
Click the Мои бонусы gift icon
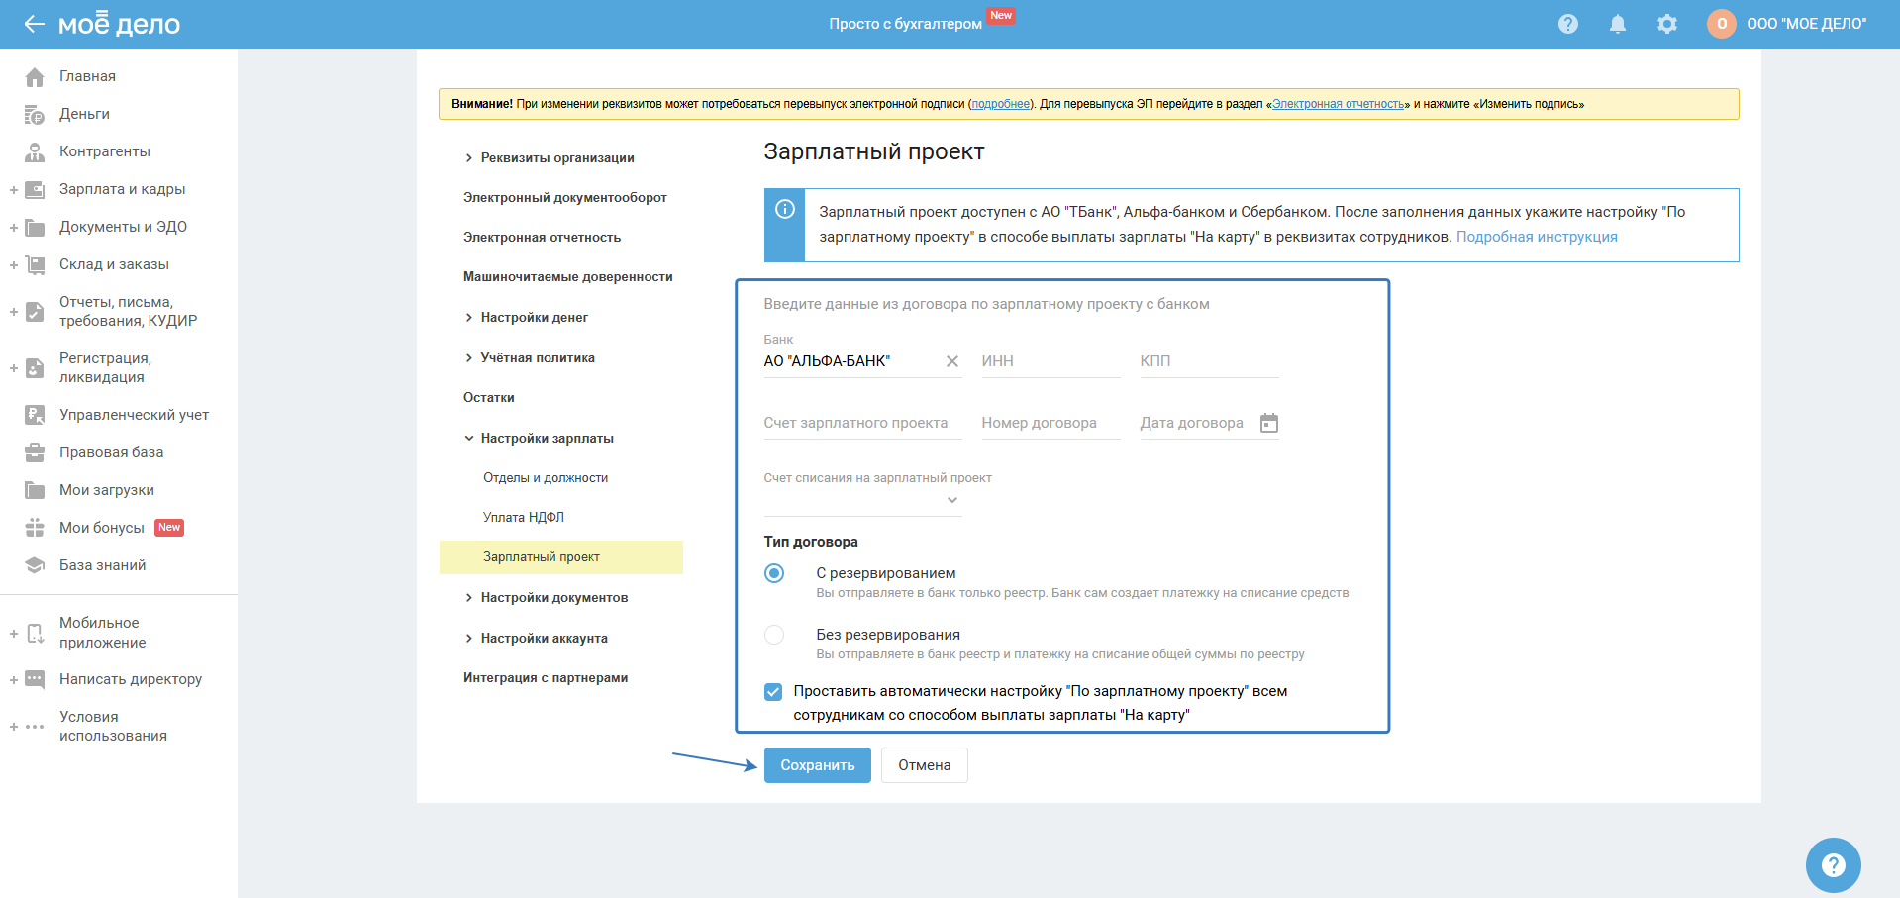coord(35,528)
